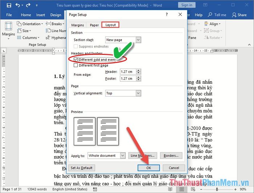Decrease the Footer from-edge value
Viewport: 254px width, 193px height.
(138, 80)
